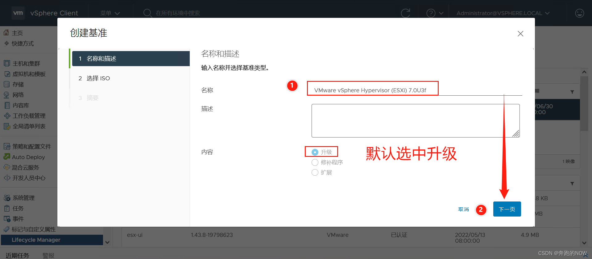
Task: Click the 虚拟机和模板 icon in the sidebar
Action: click(x=7, y=74)
